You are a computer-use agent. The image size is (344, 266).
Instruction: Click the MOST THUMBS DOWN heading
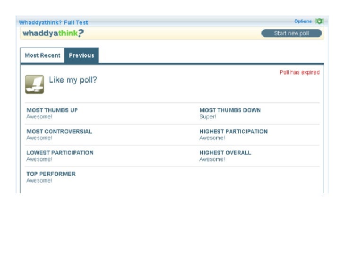230,110
